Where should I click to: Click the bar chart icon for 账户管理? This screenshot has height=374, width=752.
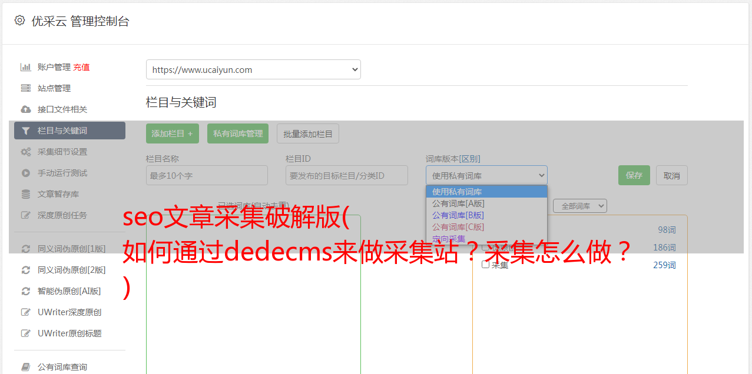[26, 67]
